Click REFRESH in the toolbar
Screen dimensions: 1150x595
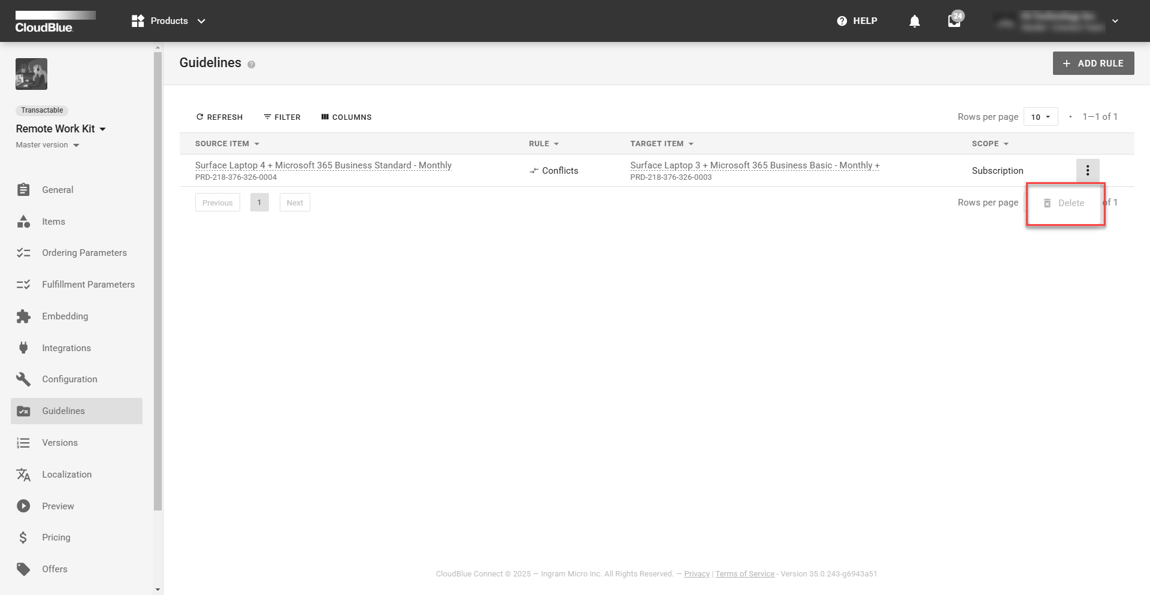click(x=219, y=117)
